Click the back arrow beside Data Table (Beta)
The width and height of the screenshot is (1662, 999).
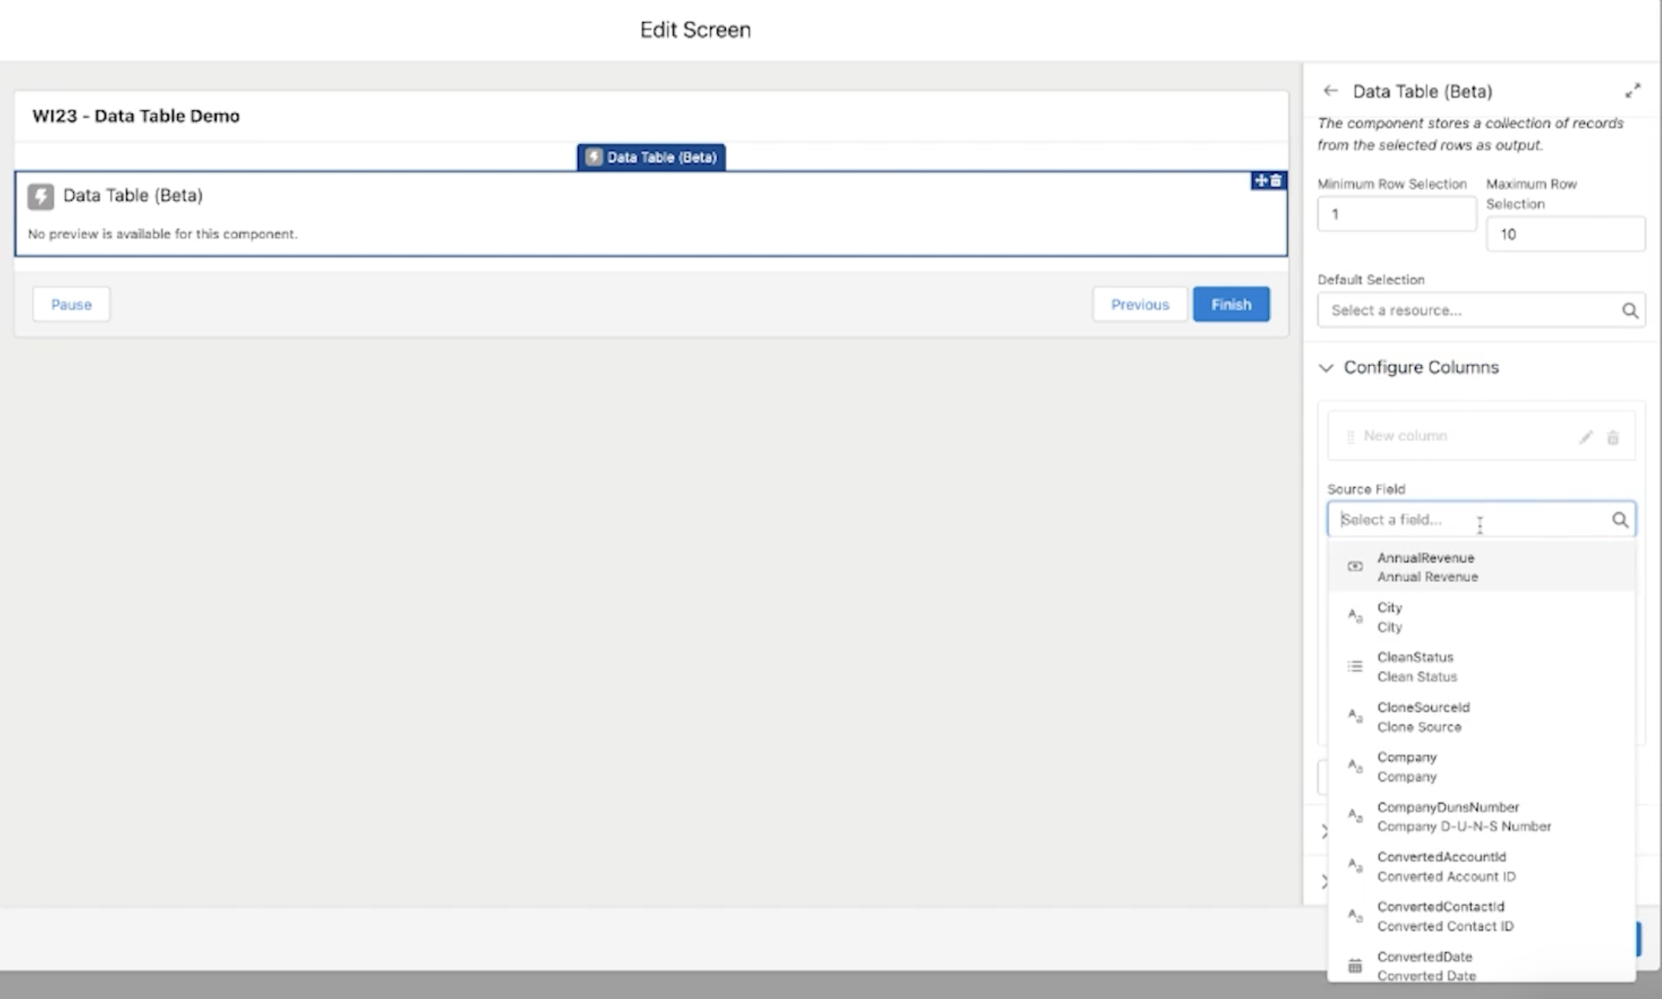click(1330, 91)
